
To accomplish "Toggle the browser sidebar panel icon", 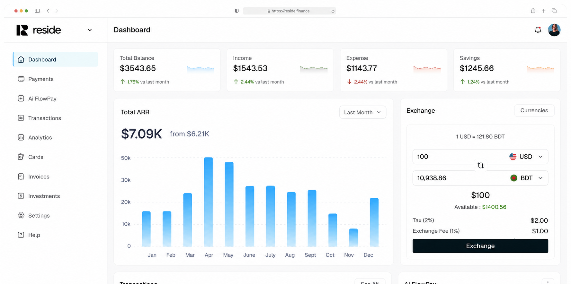I will (x=37, y=11).
